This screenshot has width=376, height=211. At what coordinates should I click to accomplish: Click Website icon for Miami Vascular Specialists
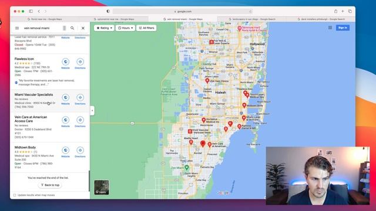[x=65, y=97]
